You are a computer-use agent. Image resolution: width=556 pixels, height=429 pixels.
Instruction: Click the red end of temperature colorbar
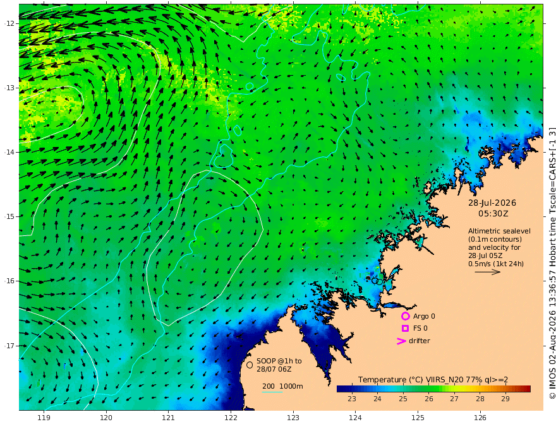tap(526, 389)
